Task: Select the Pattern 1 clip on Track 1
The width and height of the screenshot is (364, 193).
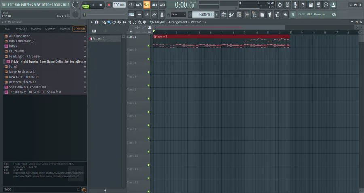Action: (x=222, y=41)
